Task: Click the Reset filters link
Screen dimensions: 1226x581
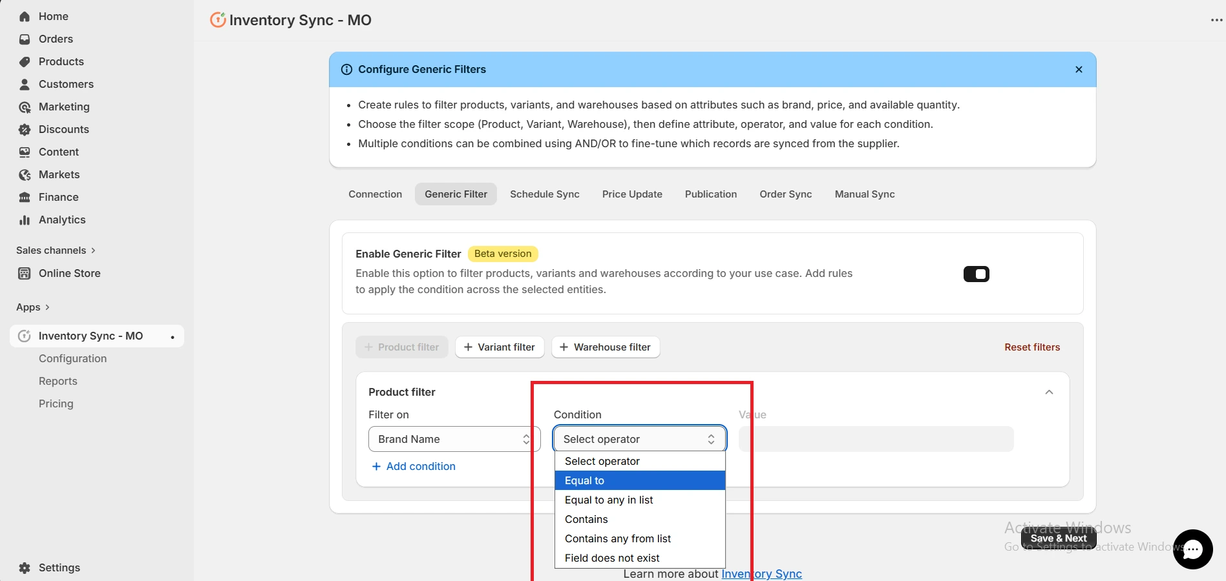Action: 1031,347
